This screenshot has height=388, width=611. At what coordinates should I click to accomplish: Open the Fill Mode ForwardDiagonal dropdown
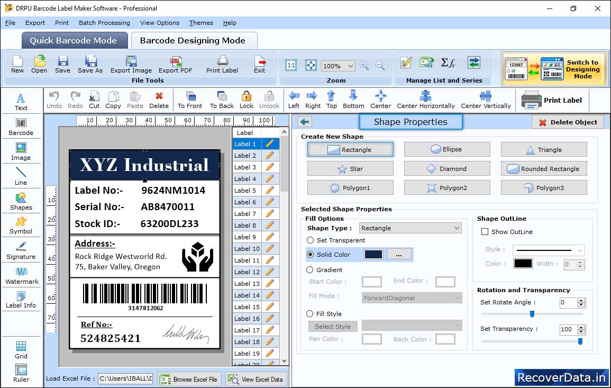click(412, 298)
